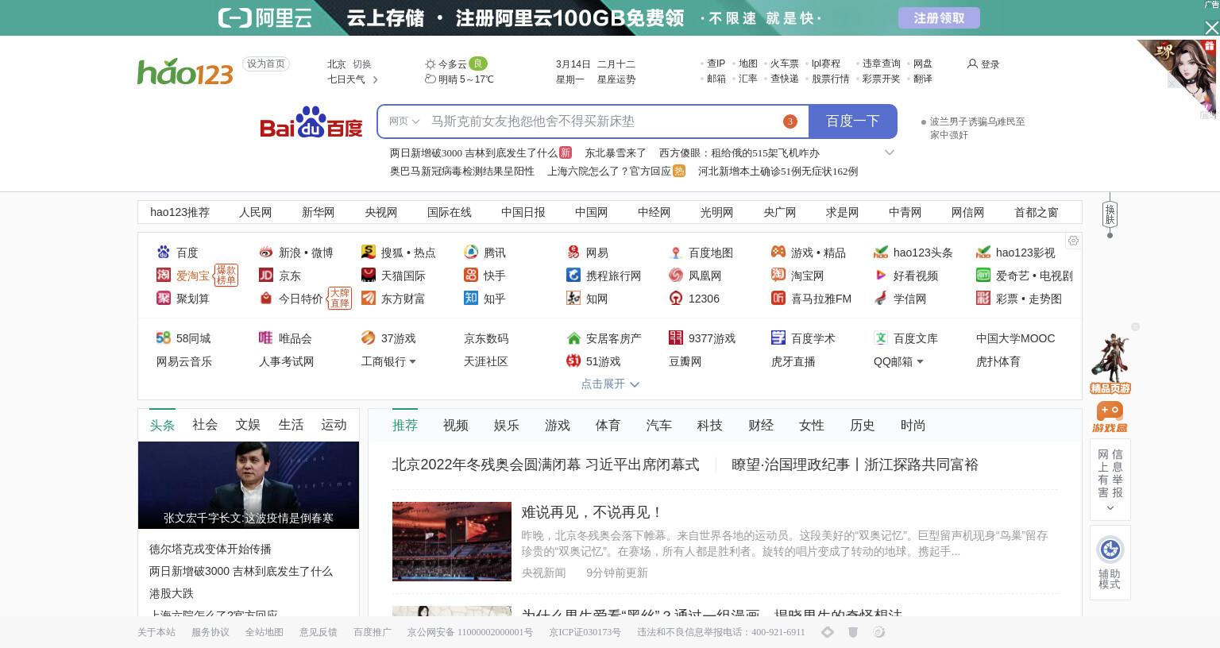
Task: Open 首都之窗 link
Action: (x=1036, y=212)
